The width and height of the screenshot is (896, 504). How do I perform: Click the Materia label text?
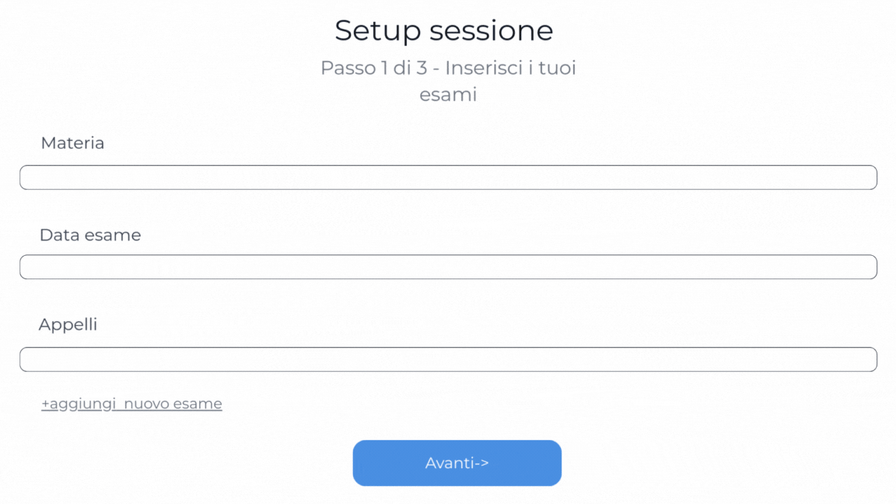[72, 143]
